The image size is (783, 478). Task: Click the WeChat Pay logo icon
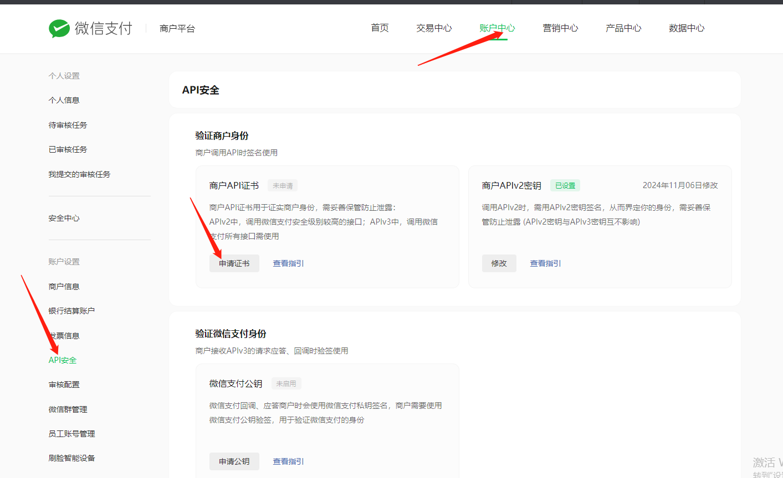[x=59, y=28]
